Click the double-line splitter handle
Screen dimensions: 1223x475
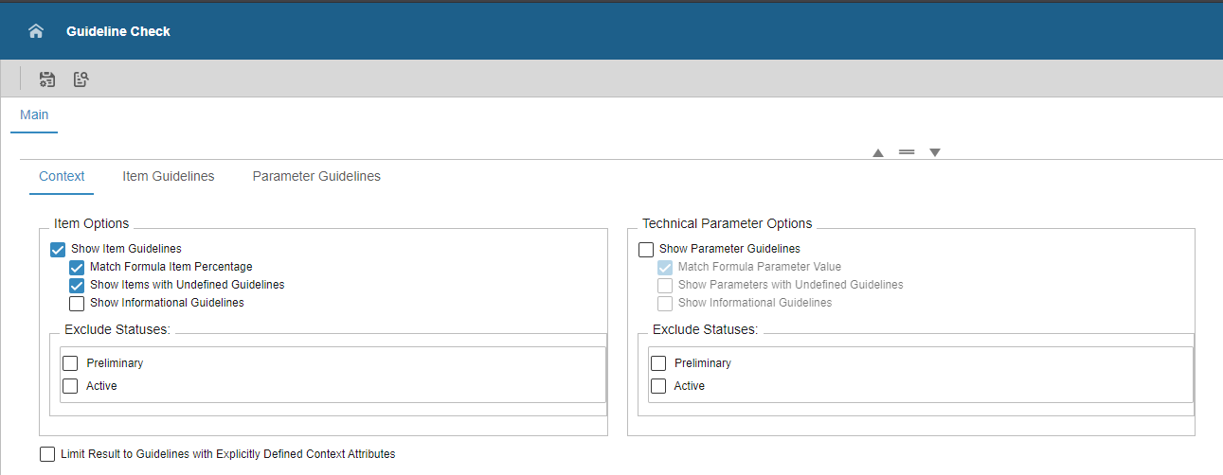click(907, 152)
